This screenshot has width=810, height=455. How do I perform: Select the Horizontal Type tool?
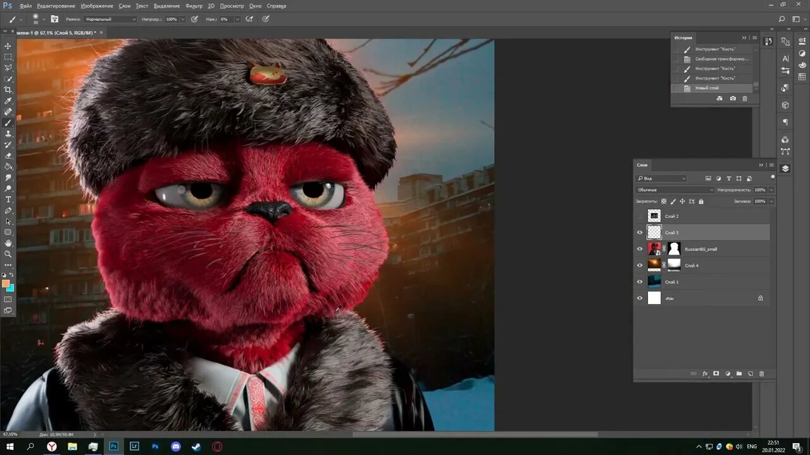pyautogui.click(x=8, y=199)
